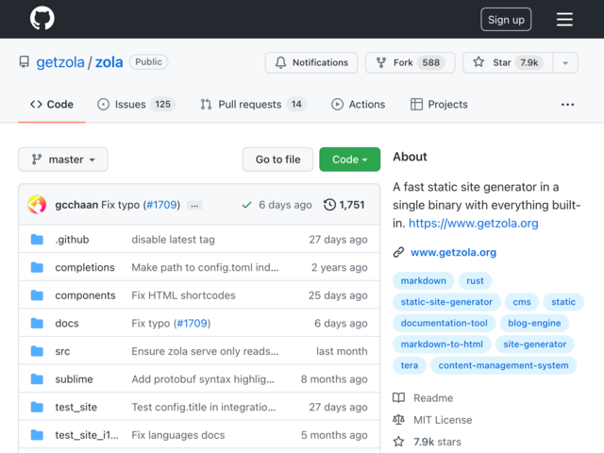Open the Actions tab
The width and height of the screenshot is (604, 453).
pyautogui.click(x=359, y=105)
